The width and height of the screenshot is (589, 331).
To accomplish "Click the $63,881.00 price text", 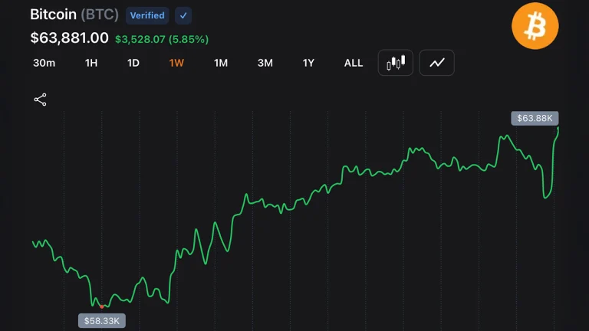I will click(70, 38).
